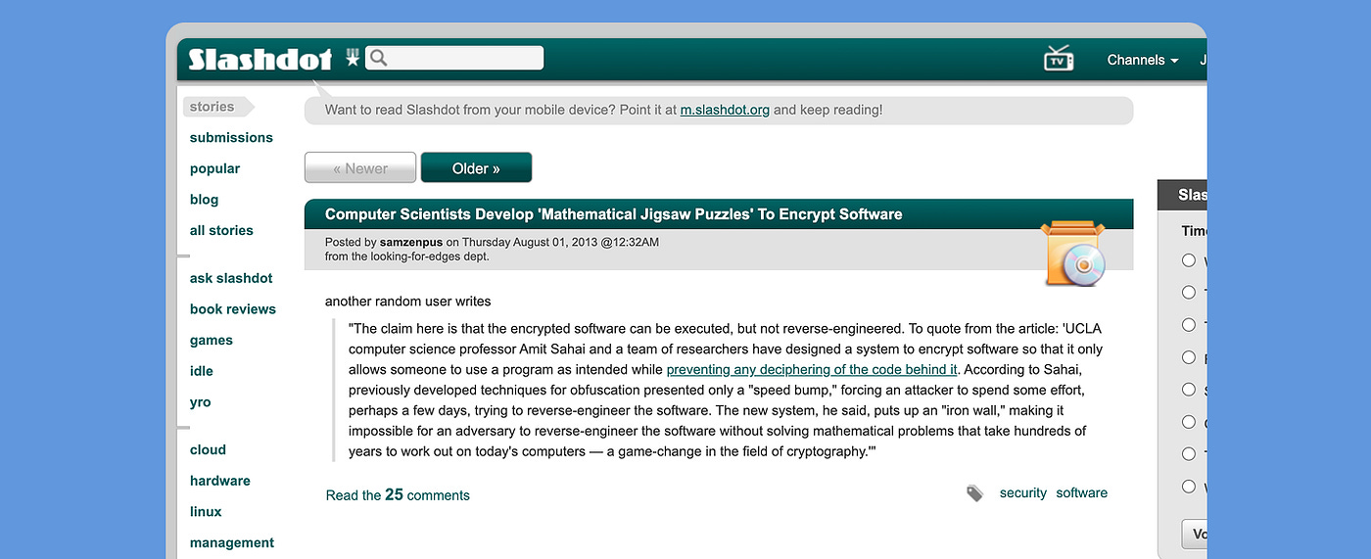Select all stories in the sidebar
This screenshot has height=559, width=1371.
(221, 230)
